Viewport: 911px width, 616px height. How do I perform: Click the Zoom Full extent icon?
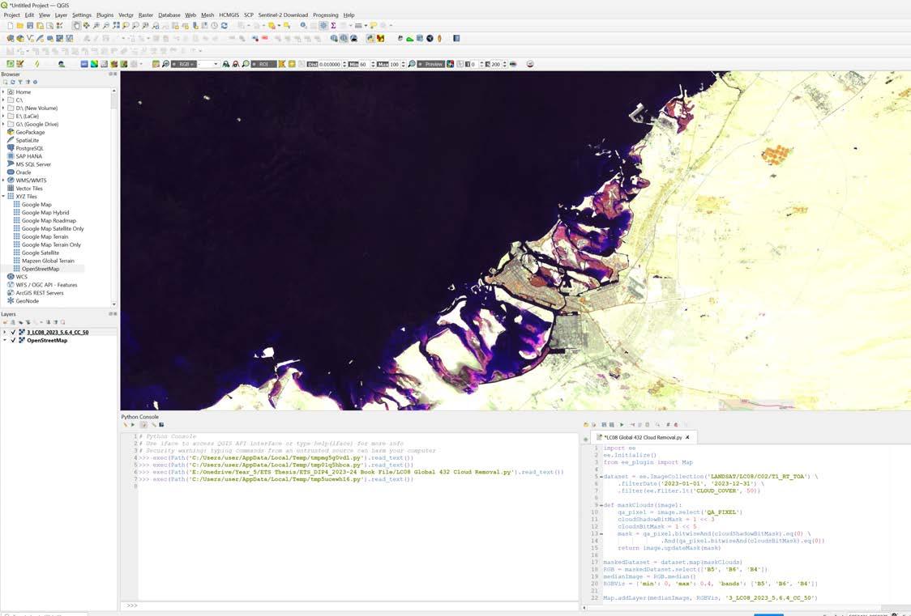coord(116,26)
